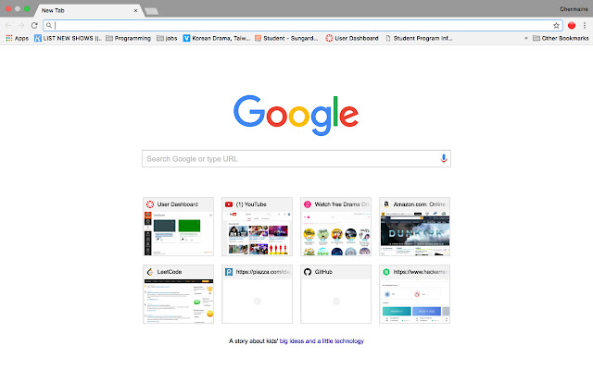This screenshot has width=593, height=370.
Task: Open the Korean Drama bookmark
Action: pos(217,38)
